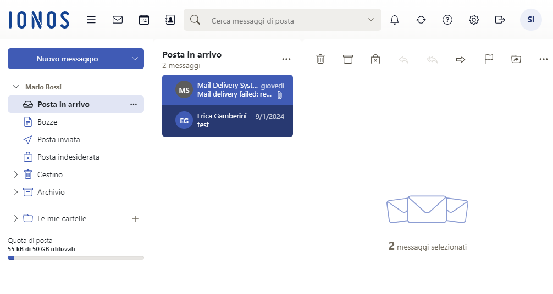
Task: Open message list options ellipsis
Action: coord(286,59)
